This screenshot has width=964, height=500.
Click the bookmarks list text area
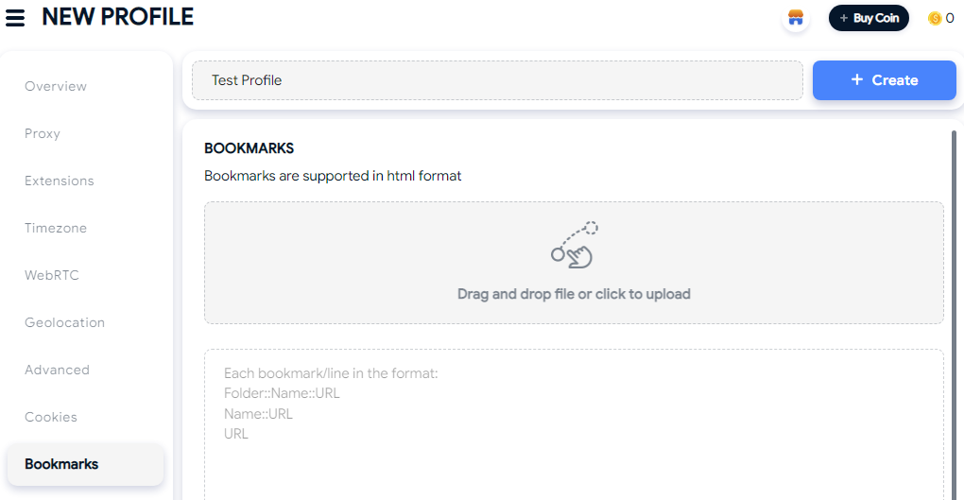point(575,424)
